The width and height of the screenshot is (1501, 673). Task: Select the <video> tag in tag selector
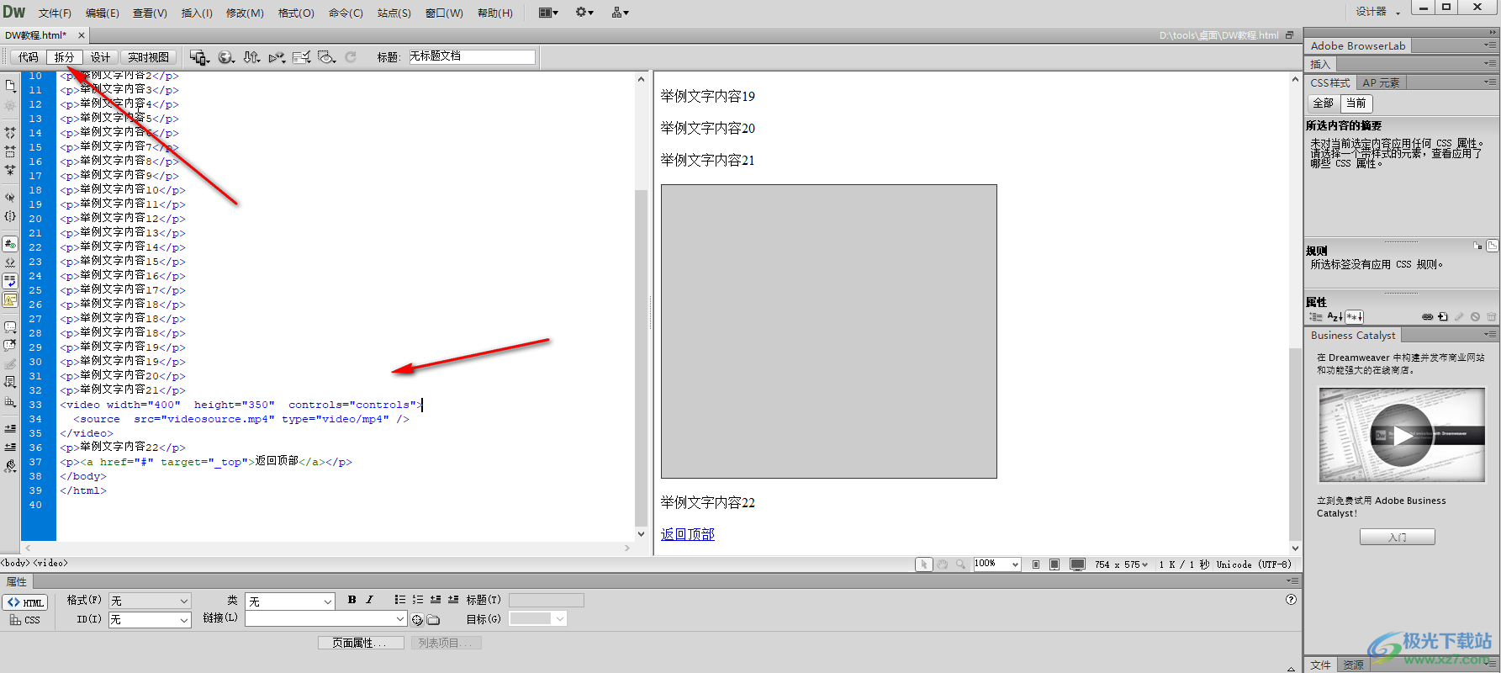pyautogui.click(x=51, y=563)
